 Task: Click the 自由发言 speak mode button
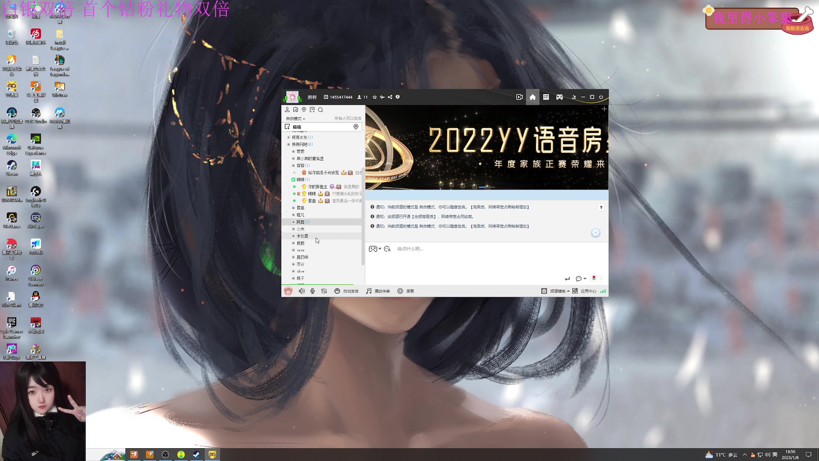(x=346, y=291)
